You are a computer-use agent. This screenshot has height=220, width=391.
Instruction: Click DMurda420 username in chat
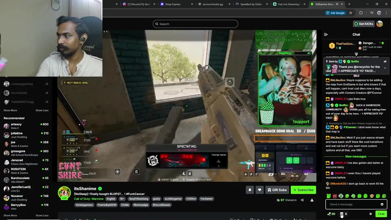coord(338,184)
